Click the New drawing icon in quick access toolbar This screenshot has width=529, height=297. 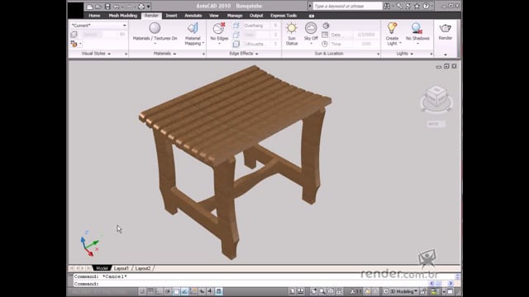pyautogui.click(x=89, y=7)
